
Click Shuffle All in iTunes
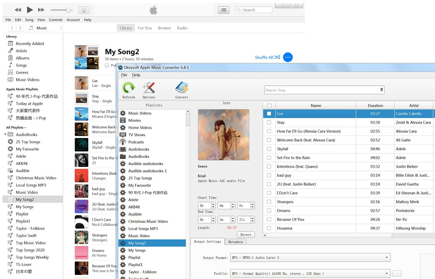pyautogui.click(x=268, y=58)
